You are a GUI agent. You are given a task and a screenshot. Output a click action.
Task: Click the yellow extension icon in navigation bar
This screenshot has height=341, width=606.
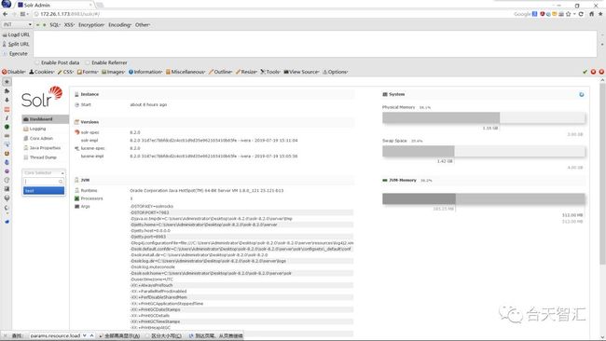click(x=555, y=14)
